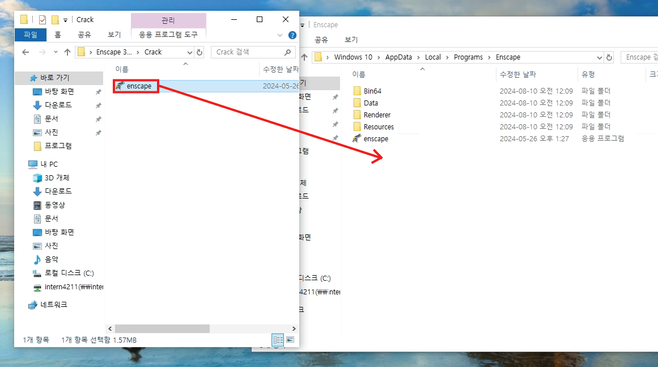
Task: Open the 프로그램 folder in navigation pane
Action: (x=59, y=146)
